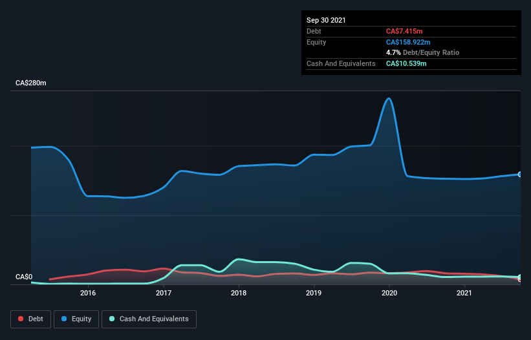Click the CA$10.539m cash value
The image size is (531, 340).
pos(406,63)
